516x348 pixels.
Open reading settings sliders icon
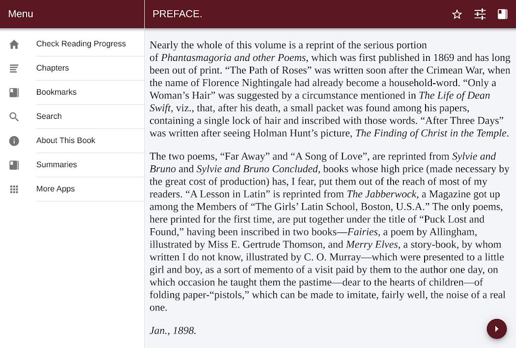point(480,14)
